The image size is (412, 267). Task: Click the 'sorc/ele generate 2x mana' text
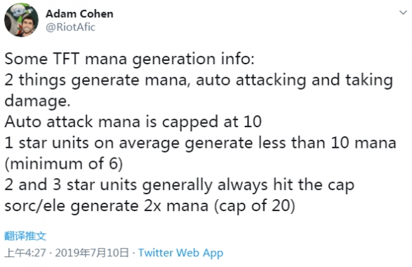tap(107, 206)
